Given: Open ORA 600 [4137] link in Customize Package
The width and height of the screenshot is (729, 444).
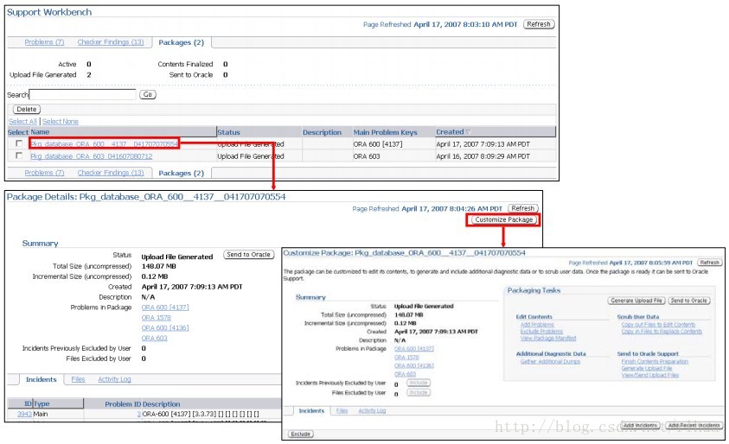Looking at the screenshot, I should [x=413, y=349].
